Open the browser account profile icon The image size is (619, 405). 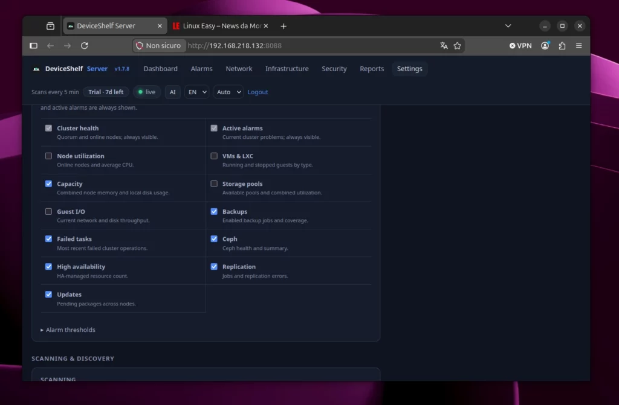pos(545,46)
